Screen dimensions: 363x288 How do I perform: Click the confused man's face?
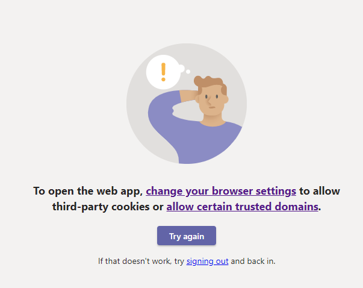(212, 101)
